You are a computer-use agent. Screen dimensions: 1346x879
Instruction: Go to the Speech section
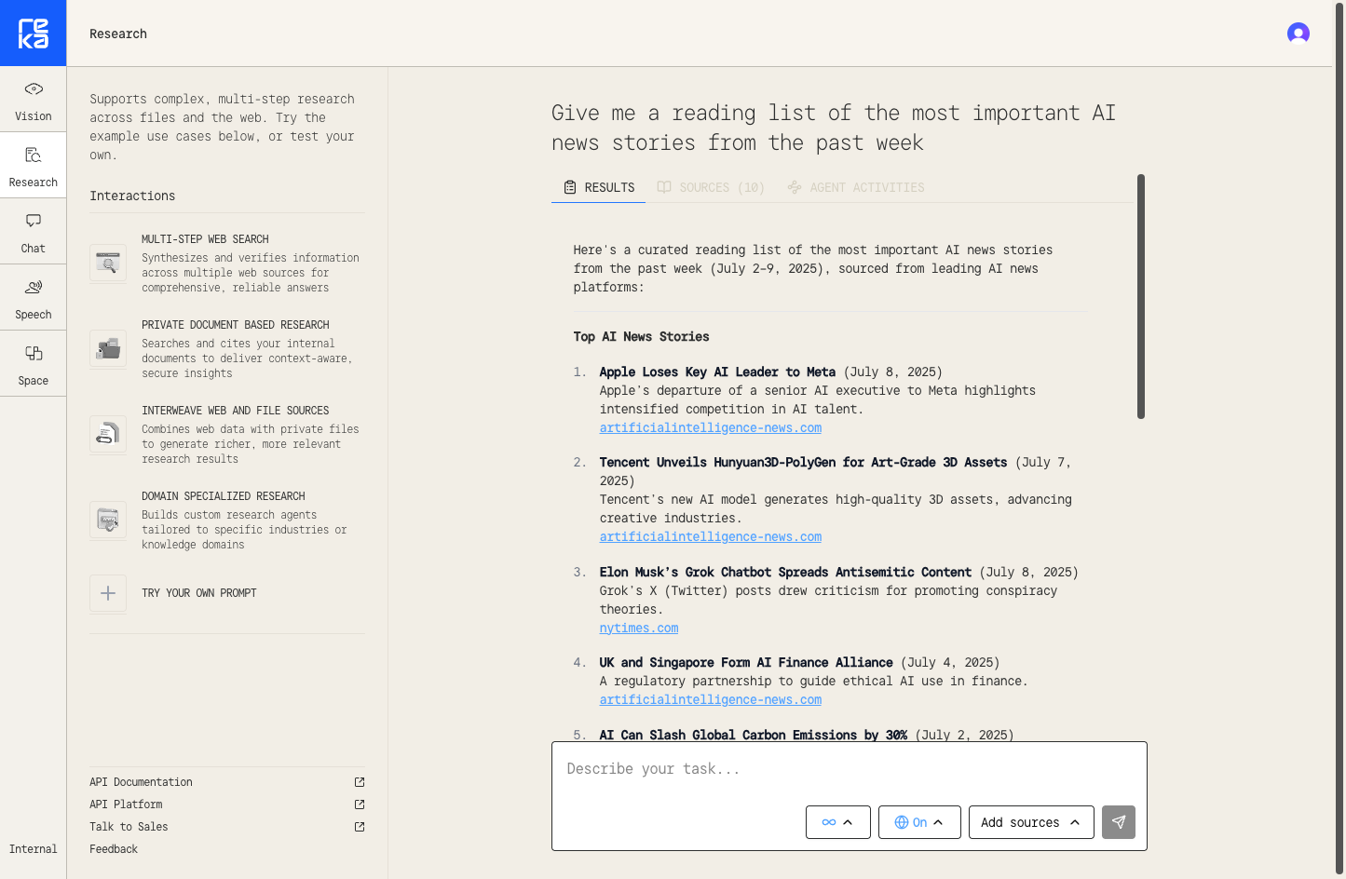[x=34, y=298]
